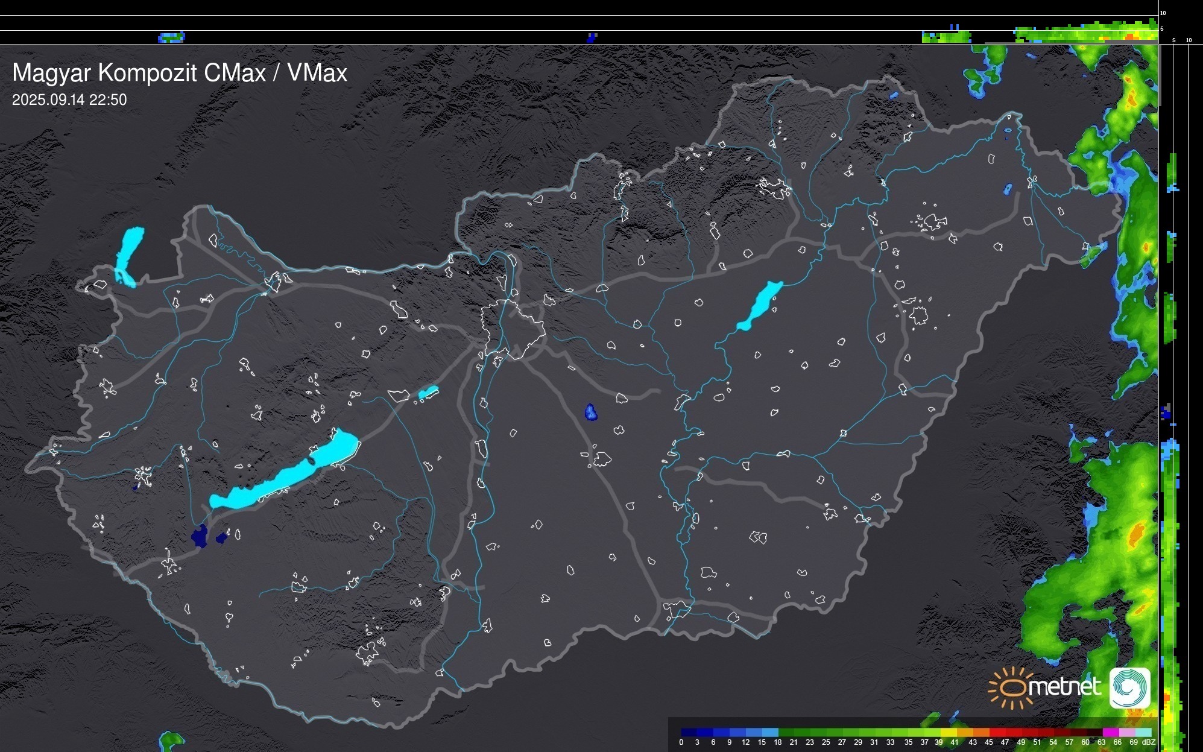The width and height of the screenshot is (1203, 752).
Task: Pick the yellow 39 dBZ legend swatch
Action: point(949,732)
